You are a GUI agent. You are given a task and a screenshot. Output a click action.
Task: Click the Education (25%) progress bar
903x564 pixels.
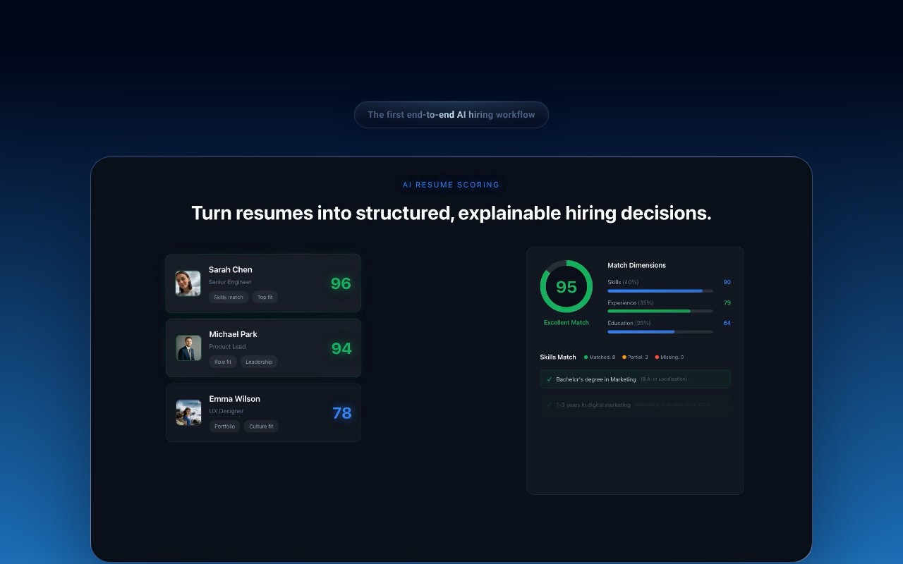(x=660, y=331)
